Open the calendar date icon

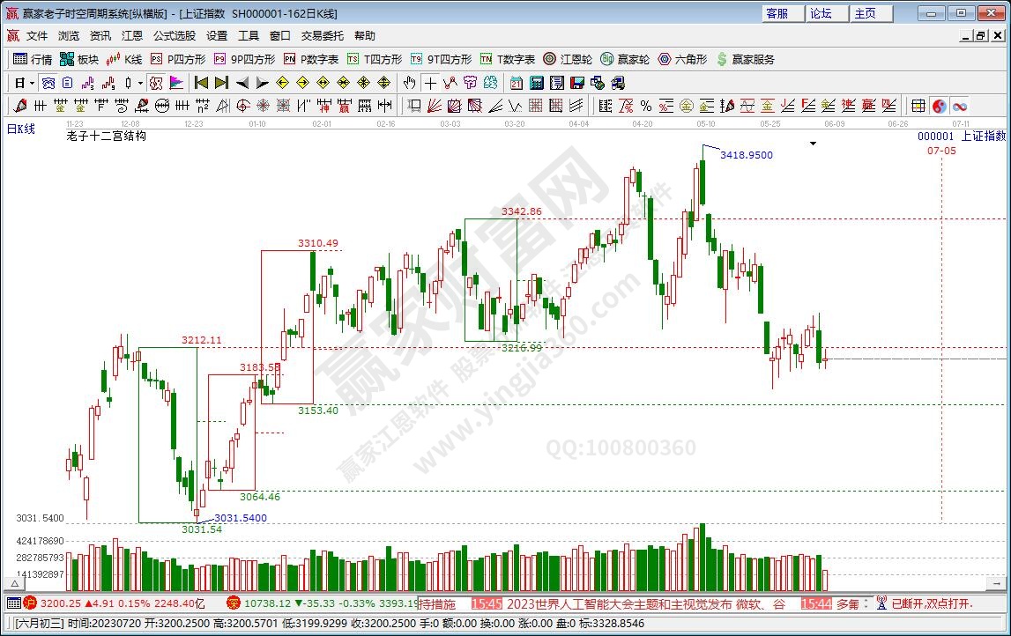[x=516, y=83]
